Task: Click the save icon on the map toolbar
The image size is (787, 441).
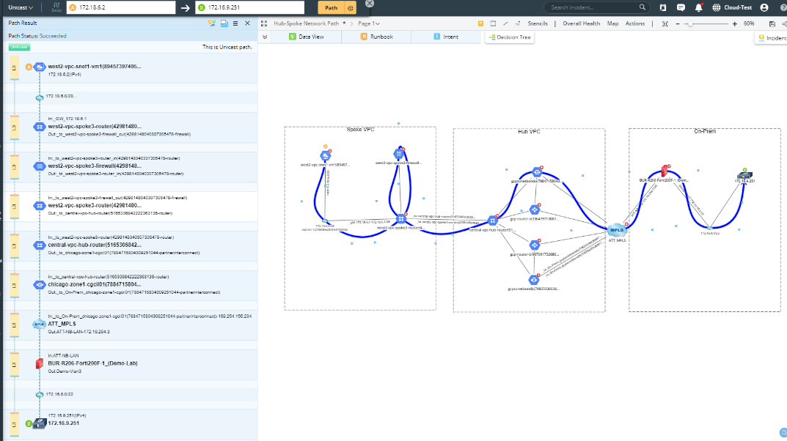Action: (x=772, y=23)
